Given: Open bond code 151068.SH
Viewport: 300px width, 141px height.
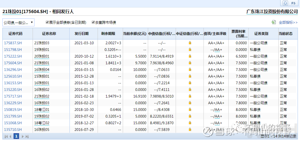Looking at the screenshot, I should pyautogui.click(x=13, y=123).
